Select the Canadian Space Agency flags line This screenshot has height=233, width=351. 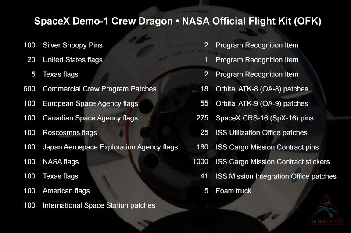click(x=90, y=118)
